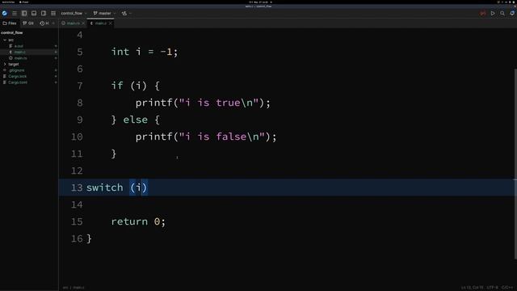Click the collaboration icon next to master
The image size is (517, 291).
click(124, 13)
